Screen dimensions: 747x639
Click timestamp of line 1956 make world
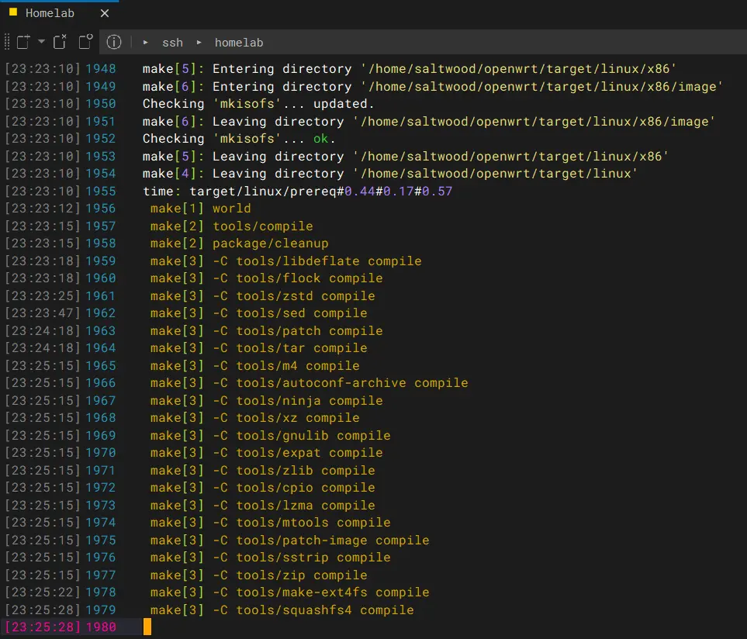click(x=42, y=209)
